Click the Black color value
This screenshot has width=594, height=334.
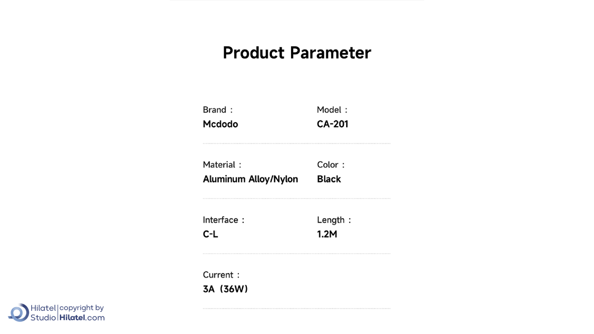[329, 179]
